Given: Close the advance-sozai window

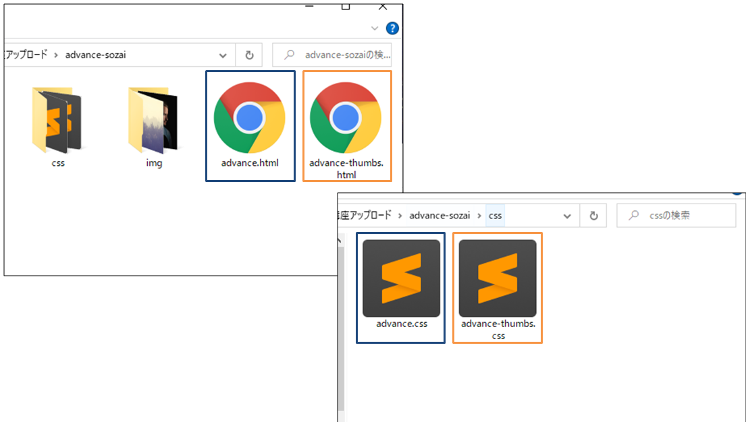Looking at the screenshot, I should pyautogui.click(x=383, y=7).
